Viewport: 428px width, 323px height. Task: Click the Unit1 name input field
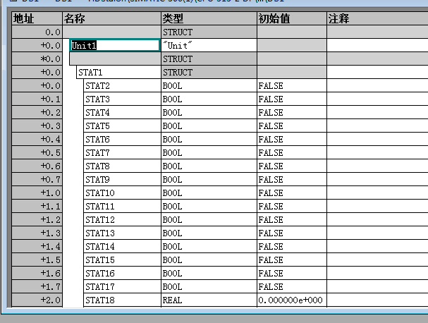115,45
